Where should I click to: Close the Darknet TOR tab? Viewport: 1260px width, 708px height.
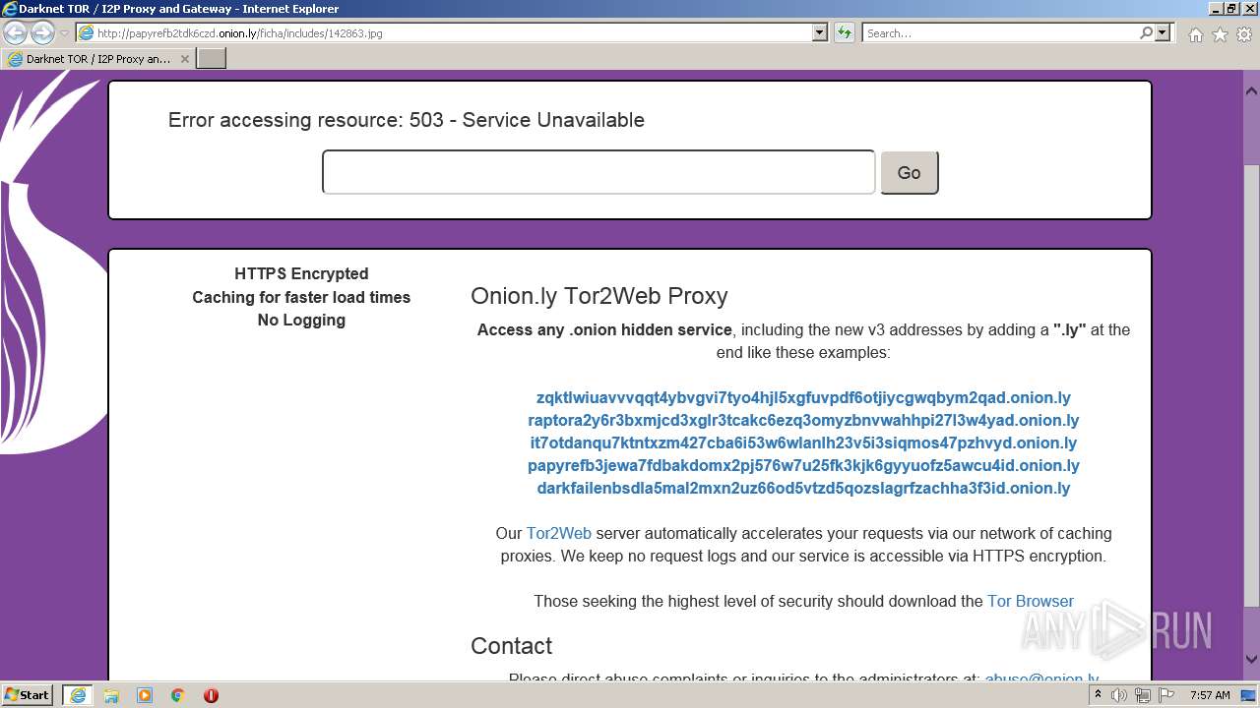(184, 59)
